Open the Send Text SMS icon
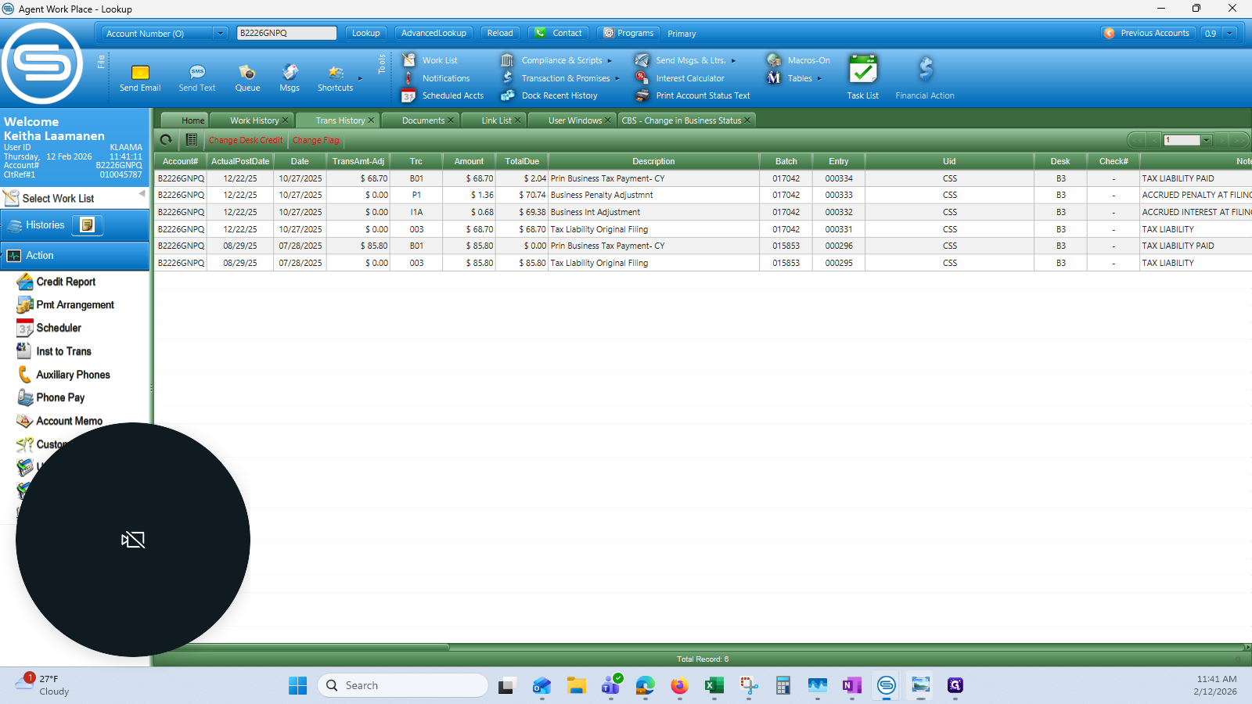Screen dimensions: 1252x704 (x=197, y=77)
